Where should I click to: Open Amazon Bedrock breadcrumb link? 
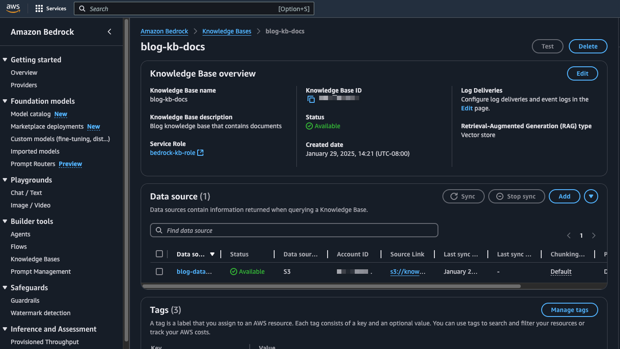[x=164, y=31]
